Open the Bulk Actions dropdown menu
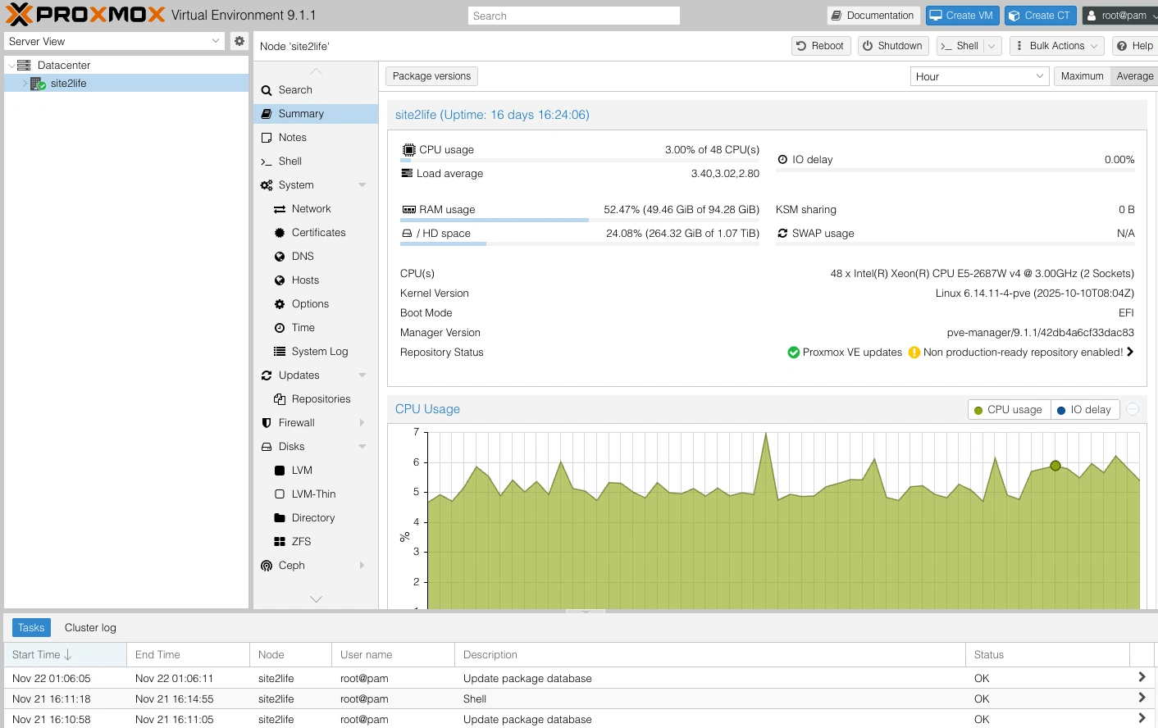The width and height of the screenshot is (1158, 728). (x=1056, y=46)
